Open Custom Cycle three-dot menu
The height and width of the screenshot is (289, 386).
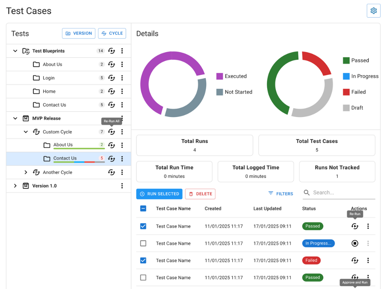tap(122, 132)
